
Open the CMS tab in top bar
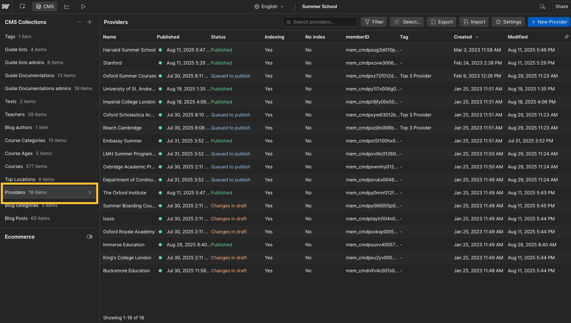click(x=45, y=6)
